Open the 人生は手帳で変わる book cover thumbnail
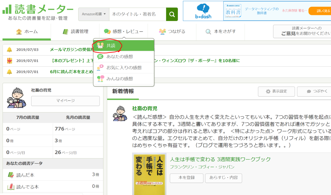 pyautogui.click(x=149, y=174)
